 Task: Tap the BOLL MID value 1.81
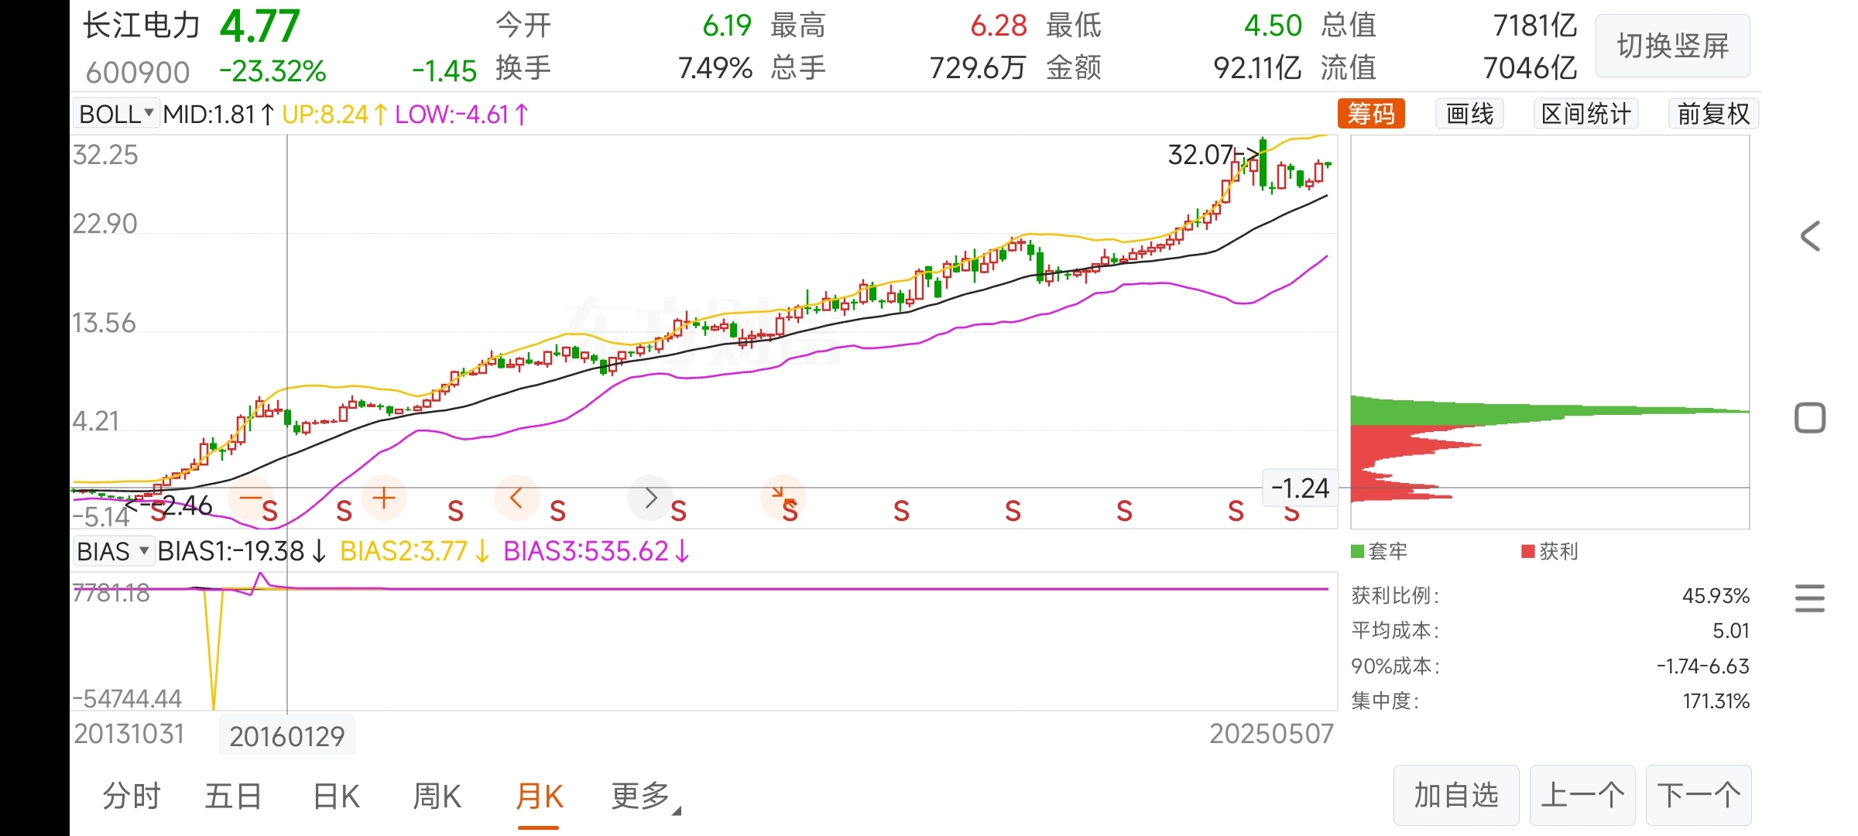click(232, 114)
